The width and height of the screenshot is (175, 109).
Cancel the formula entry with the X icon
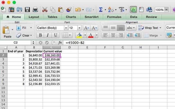click(40, 43)
